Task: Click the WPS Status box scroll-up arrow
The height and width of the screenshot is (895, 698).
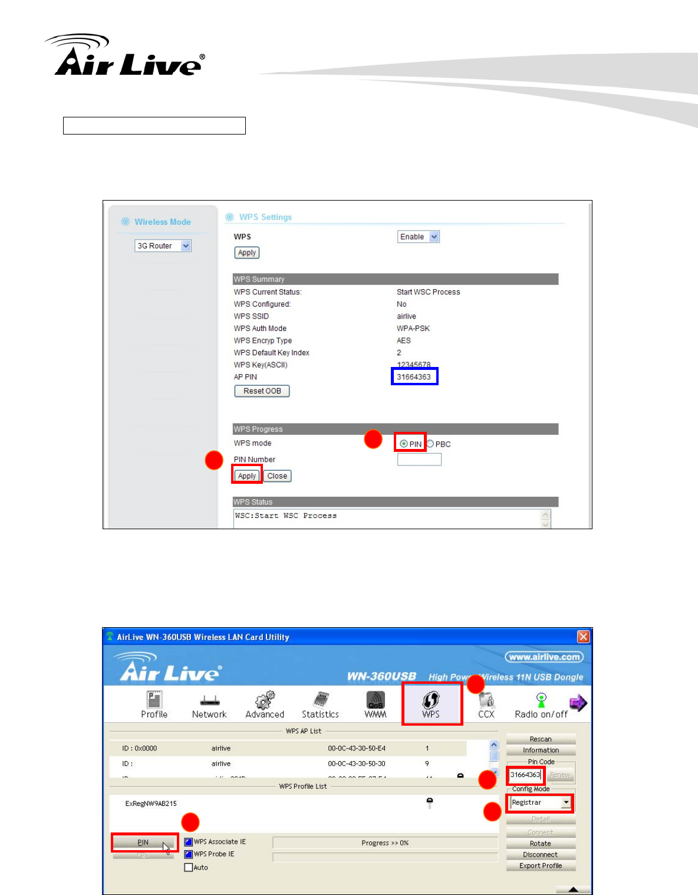Action: pos(545,515)
